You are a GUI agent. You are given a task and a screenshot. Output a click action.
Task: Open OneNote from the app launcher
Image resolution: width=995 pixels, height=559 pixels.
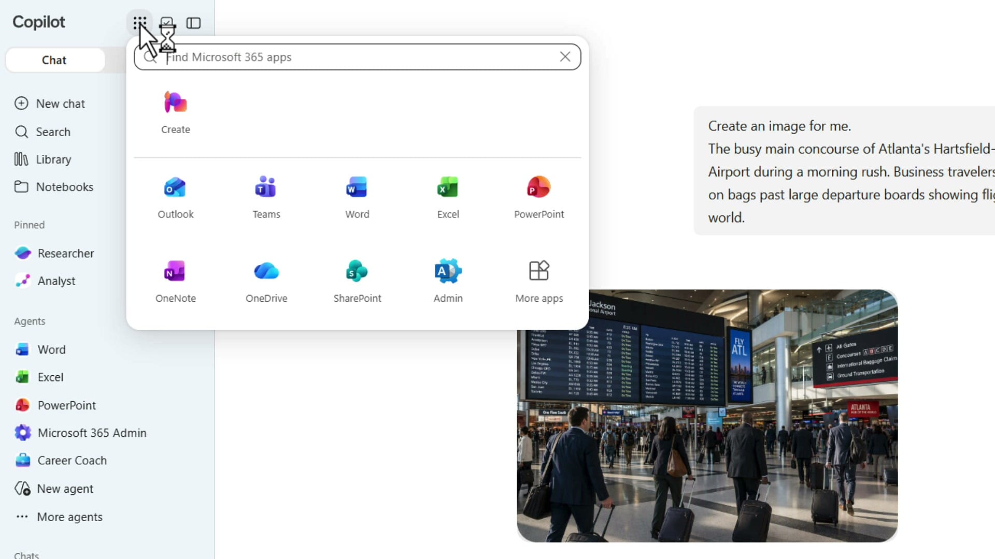[x=176, y=281]
